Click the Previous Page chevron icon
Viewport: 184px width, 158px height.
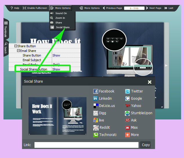coord(104,8)
